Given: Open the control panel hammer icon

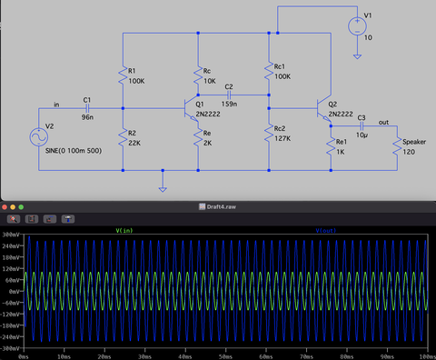Looking at the screenshot, I should [68, 219].
